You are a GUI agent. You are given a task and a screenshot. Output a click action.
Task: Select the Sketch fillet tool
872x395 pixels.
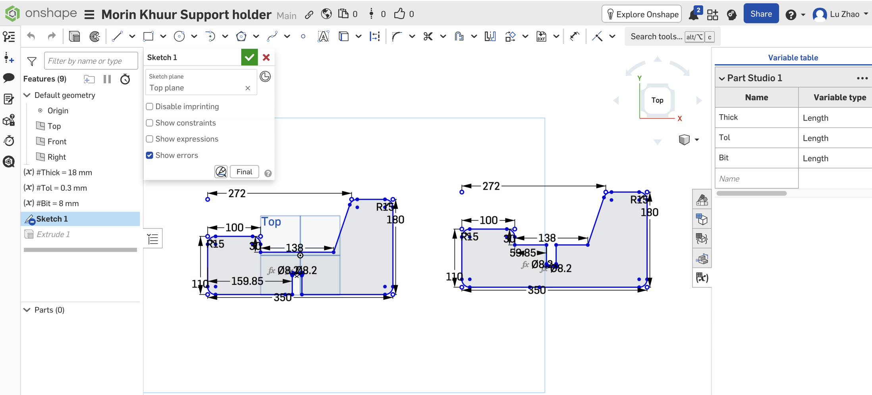click(396, 36)
